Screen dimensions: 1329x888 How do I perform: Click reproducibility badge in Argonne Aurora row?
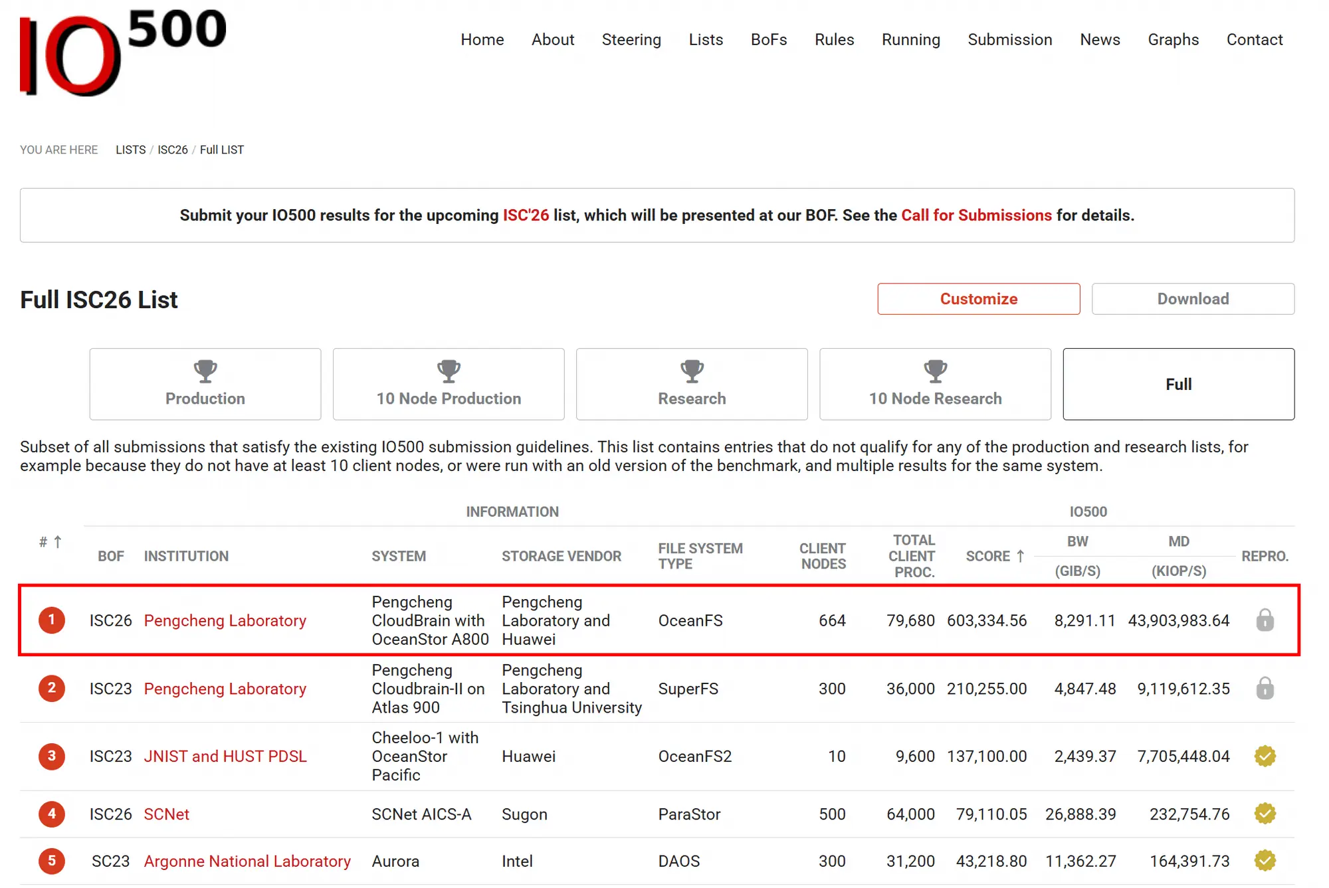point(1265,861)
